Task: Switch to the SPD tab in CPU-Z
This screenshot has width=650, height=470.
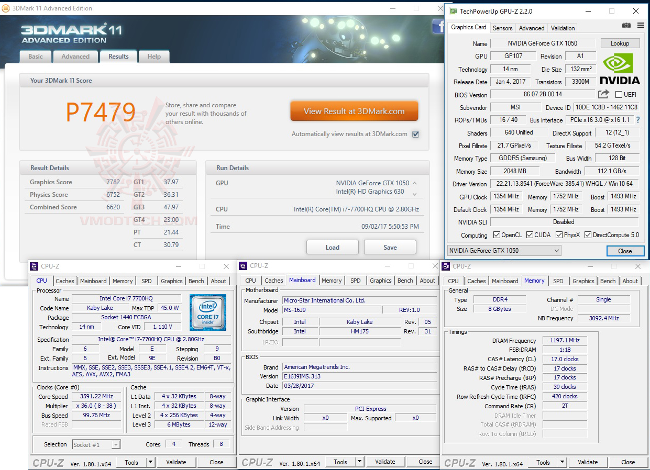Action: pyautogui.click(x=147, y=281)
